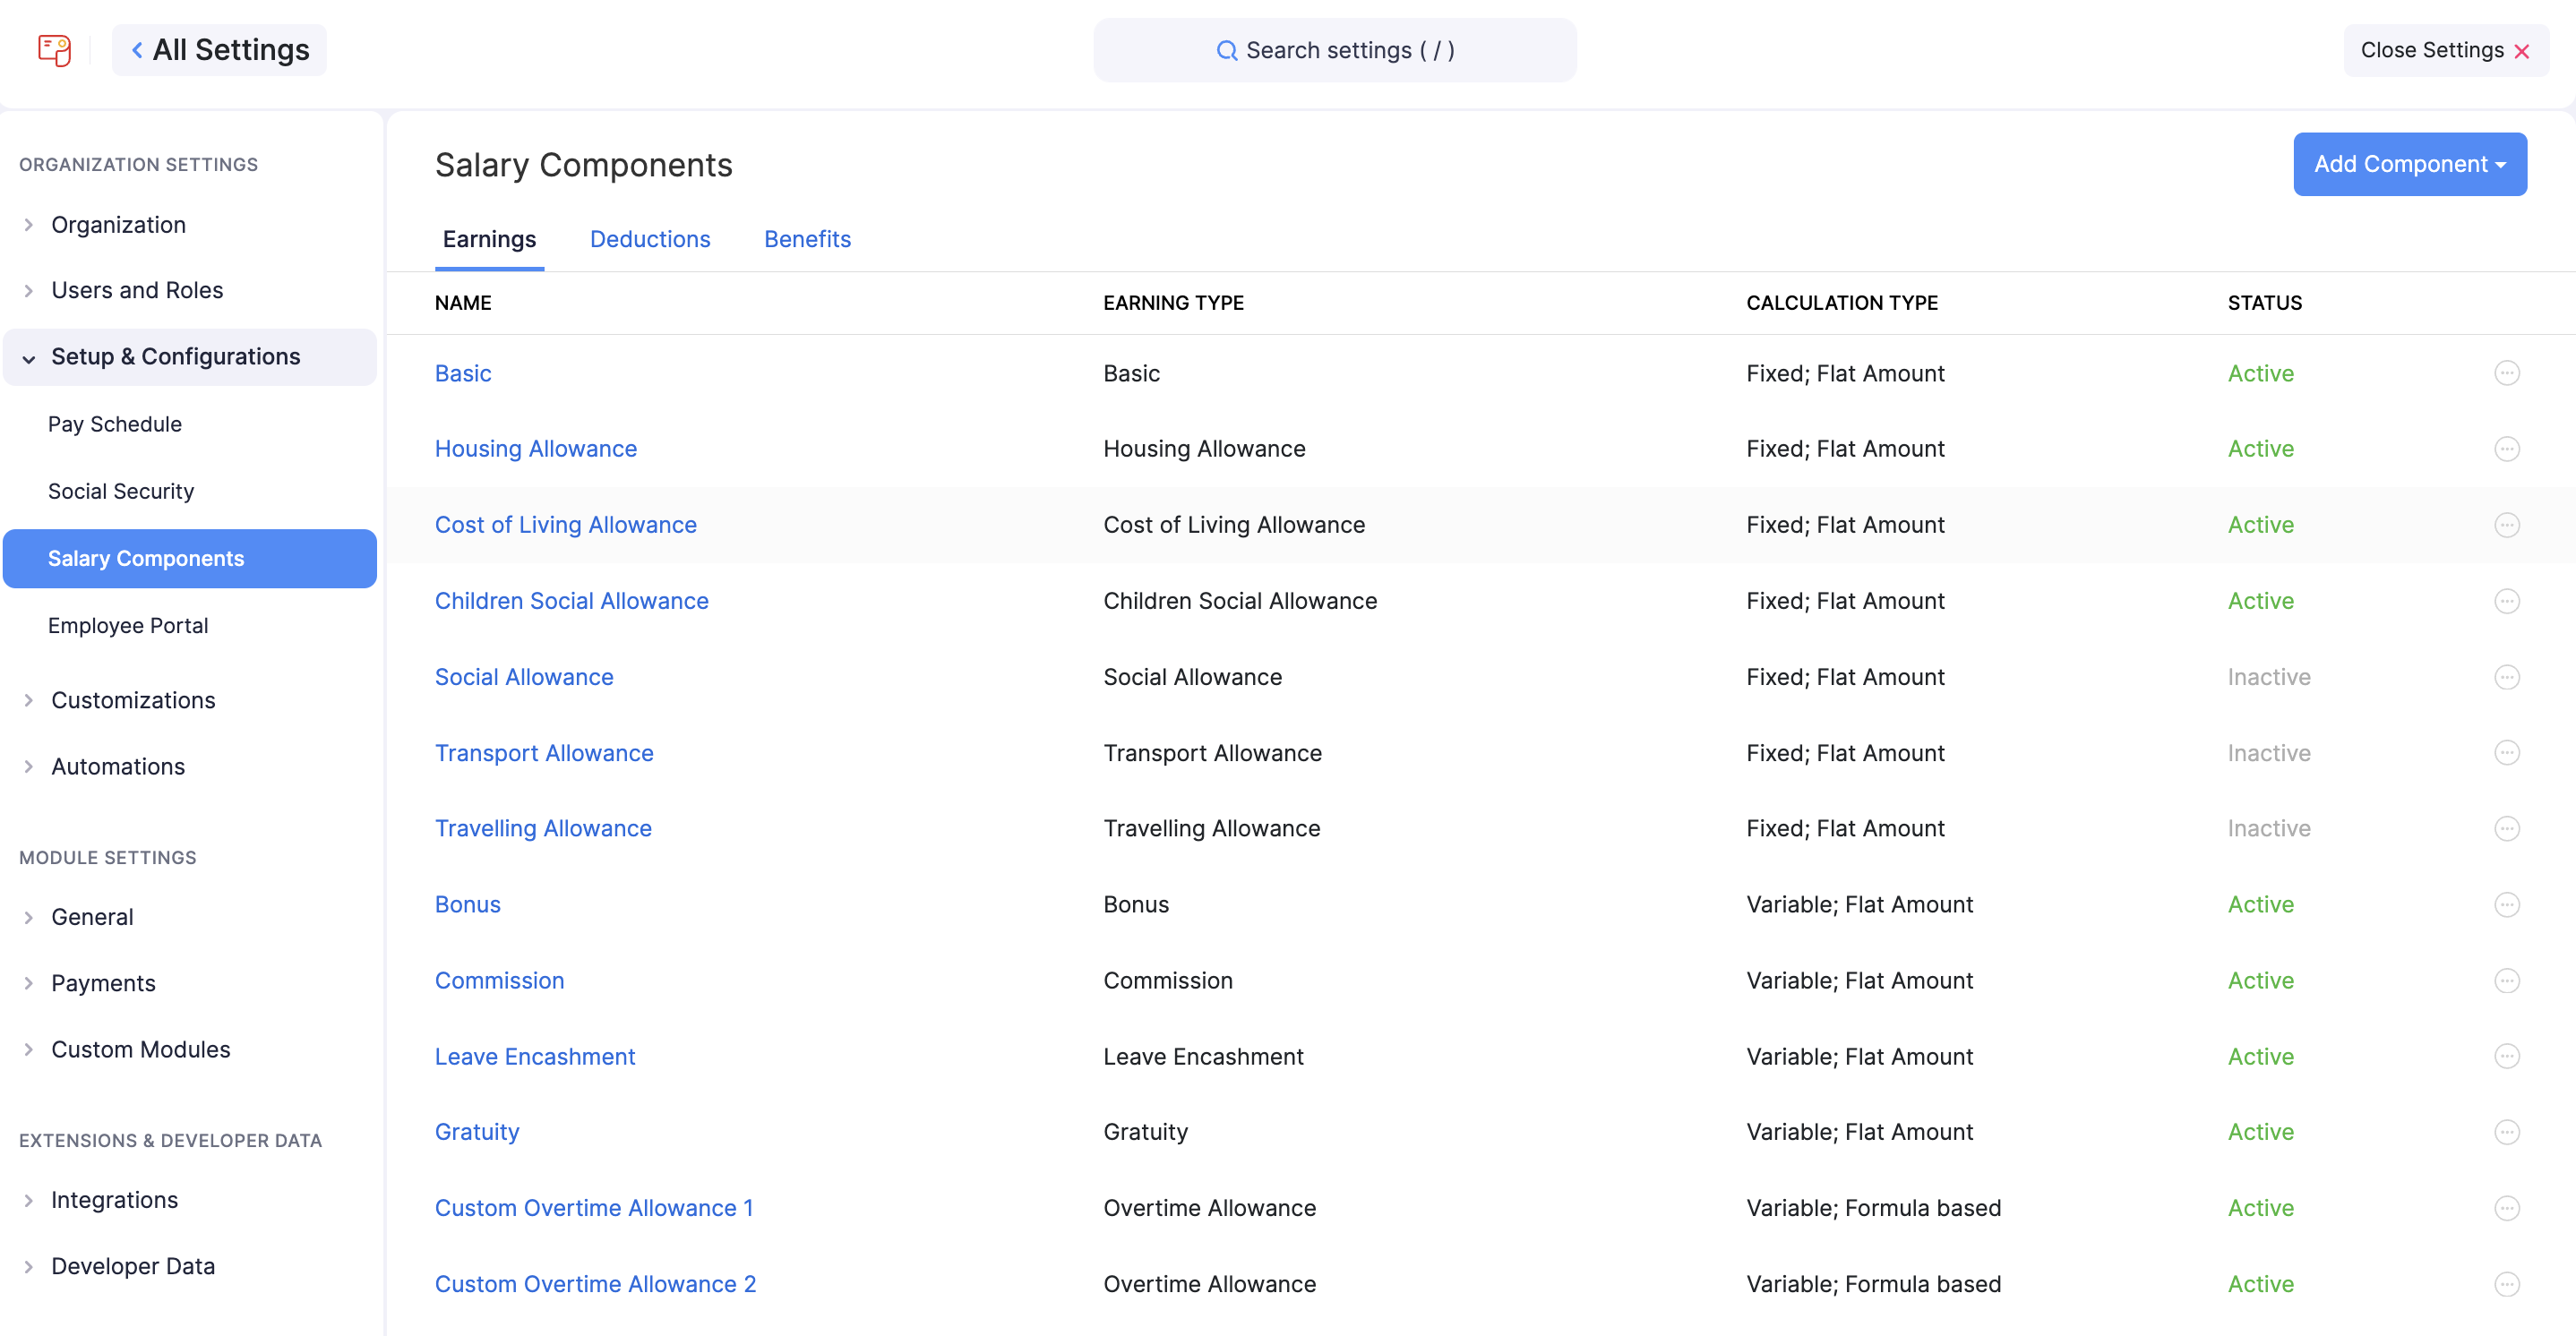Open the Housing Allowance component

point(536,448)
